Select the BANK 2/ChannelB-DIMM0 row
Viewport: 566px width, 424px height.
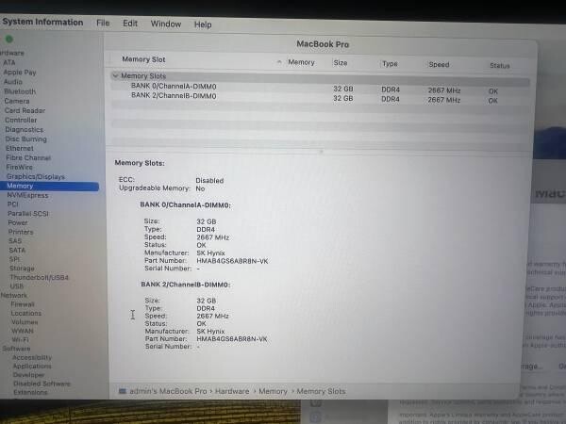pos(320,97)
